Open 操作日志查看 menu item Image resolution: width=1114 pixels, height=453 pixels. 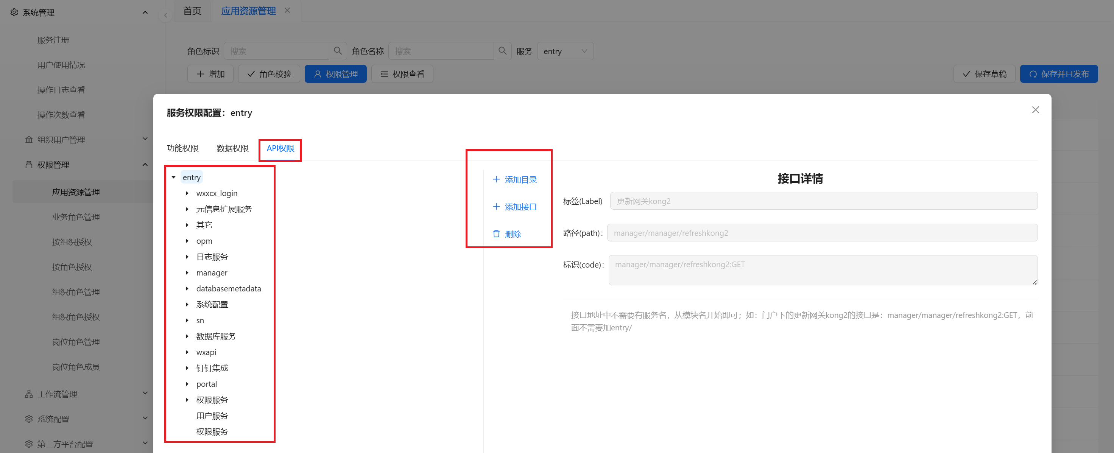point(61,90)
